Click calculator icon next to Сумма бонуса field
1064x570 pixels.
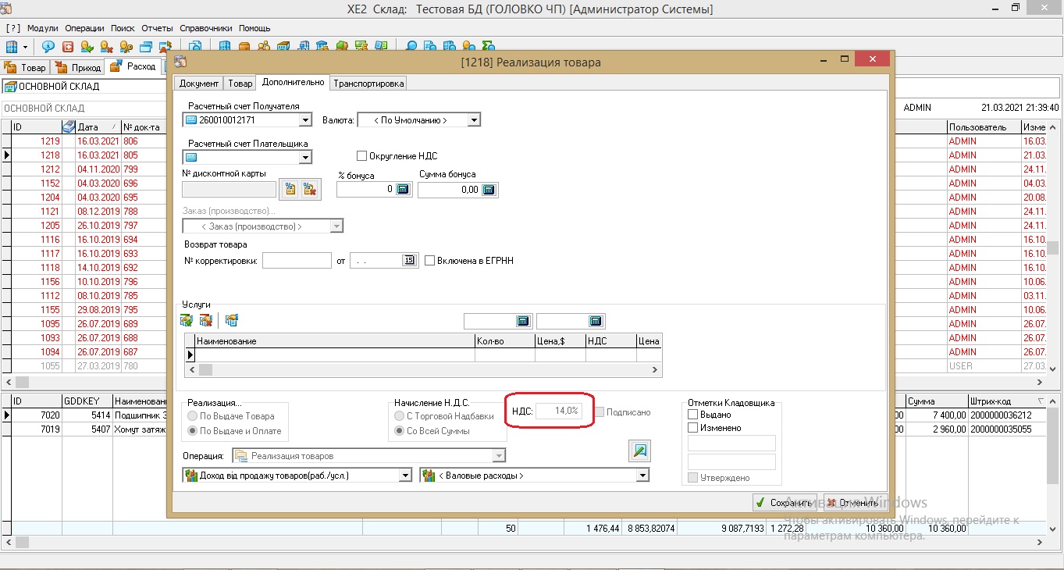[x=488, y=190]
